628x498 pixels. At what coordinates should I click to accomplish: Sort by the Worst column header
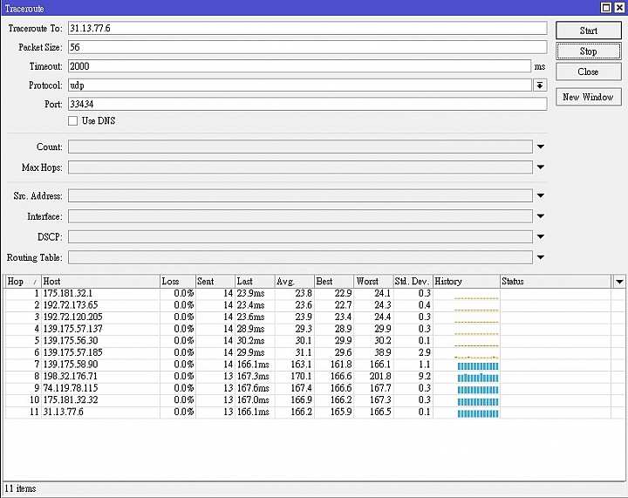pos(373,282)
